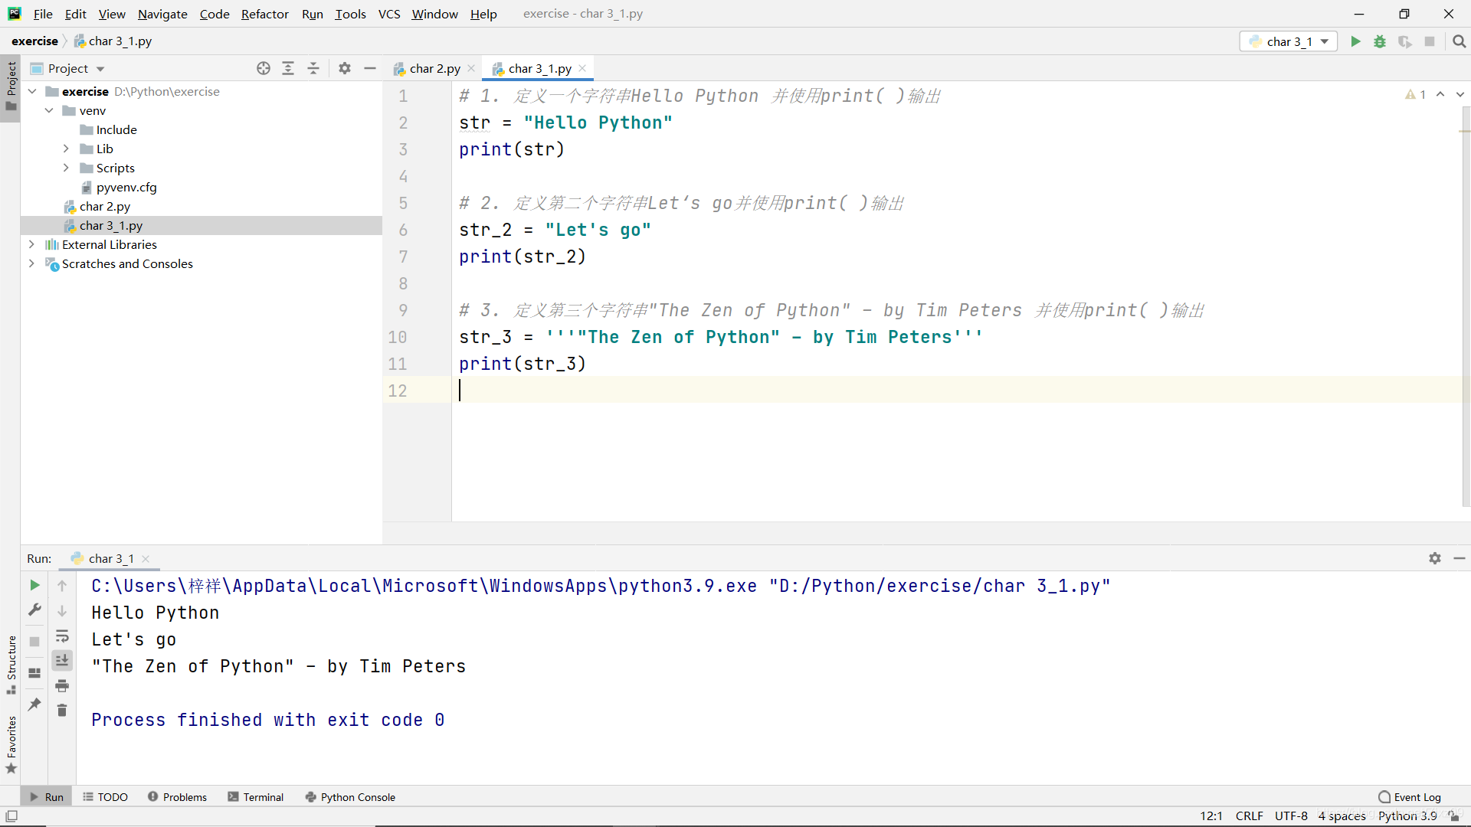Click the editor vertical scrollbar
The height and width of the screenshot is (827, 1471).
click(1466, 306)
